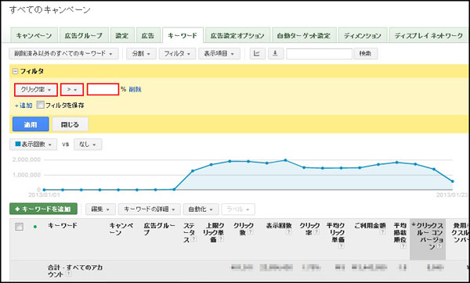
Task: Open the なし comparison metric dropdown
Action: [88, 145]
